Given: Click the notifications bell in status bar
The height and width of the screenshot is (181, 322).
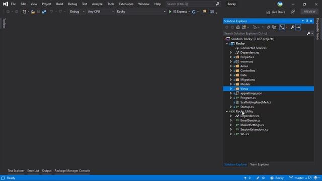Looking at the screenshot, I should coord(315,178).
